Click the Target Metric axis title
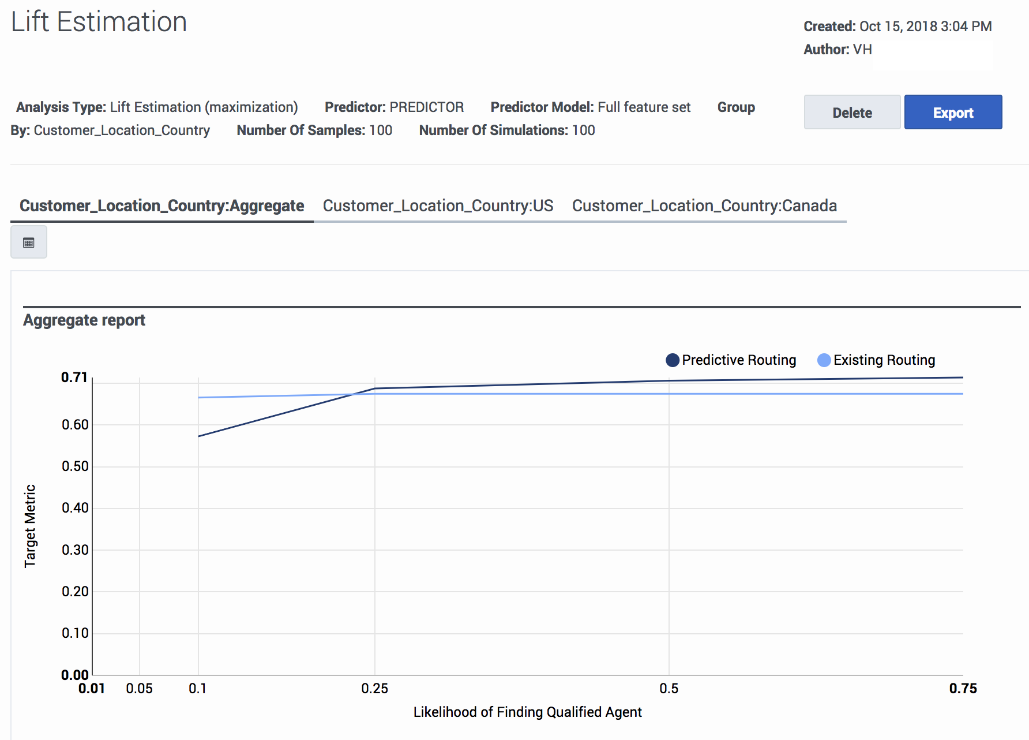This screenshot has width=1029, height=740. (30, 526)
